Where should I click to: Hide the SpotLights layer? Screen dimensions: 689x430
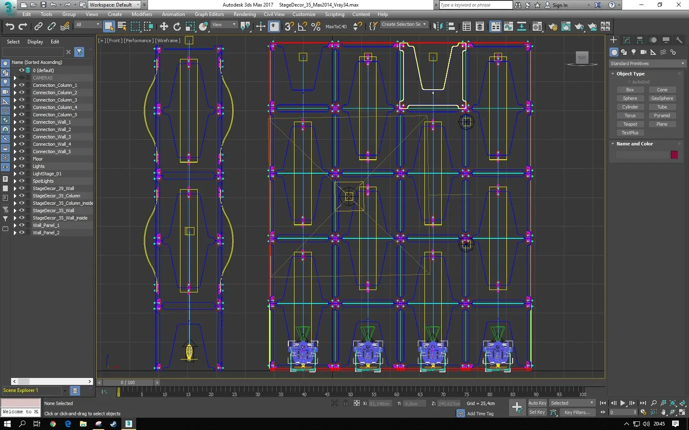(22, 181)
